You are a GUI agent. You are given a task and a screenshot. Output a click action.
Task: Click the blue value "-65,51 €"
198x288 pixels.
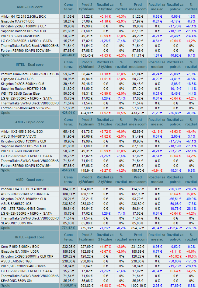pos(175,199)
